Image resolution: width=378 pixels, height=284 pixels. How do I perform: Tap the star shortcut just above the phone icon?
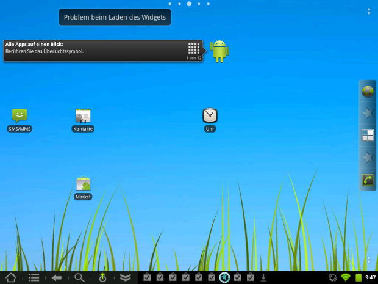[x=368, y=158]
